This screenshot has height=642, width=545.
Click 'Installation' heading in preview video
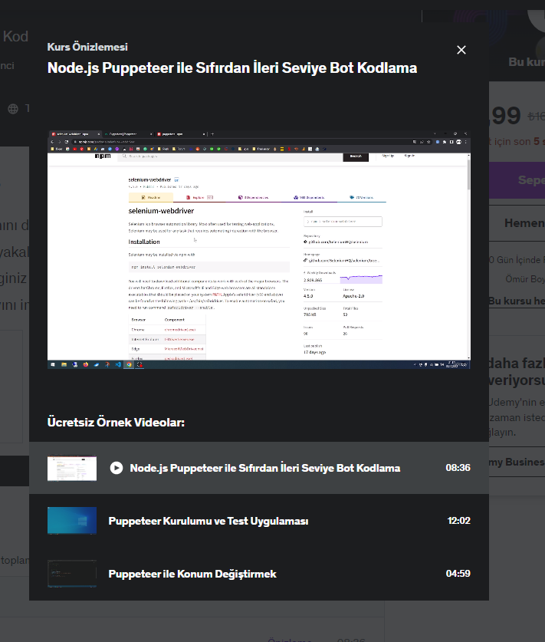pos(144,242)
